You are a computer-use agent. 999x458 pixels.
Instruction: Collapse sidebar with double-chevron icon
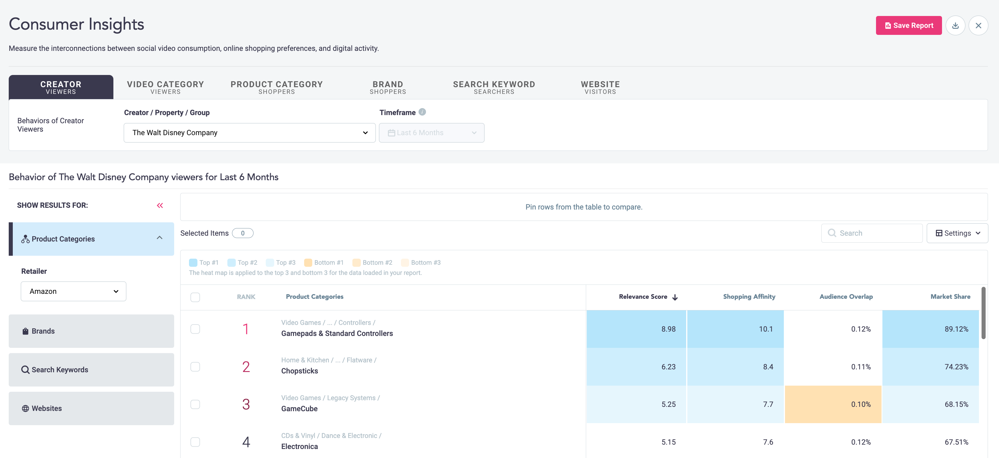[160, 205]
